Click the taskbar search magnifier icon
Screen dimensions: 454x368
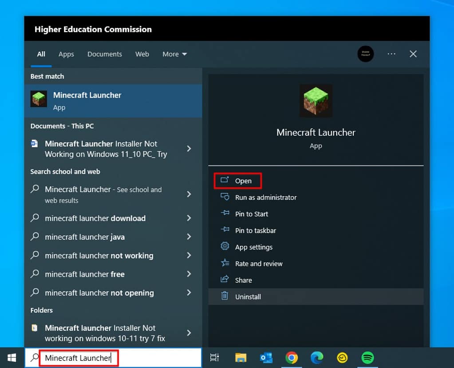coord(35,358)
